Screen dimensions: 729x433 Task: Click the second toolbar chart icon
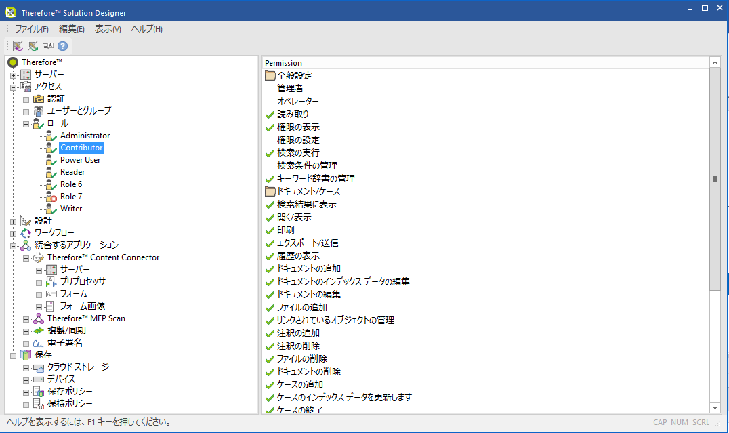pyautogui.click(x=33, y=46)
